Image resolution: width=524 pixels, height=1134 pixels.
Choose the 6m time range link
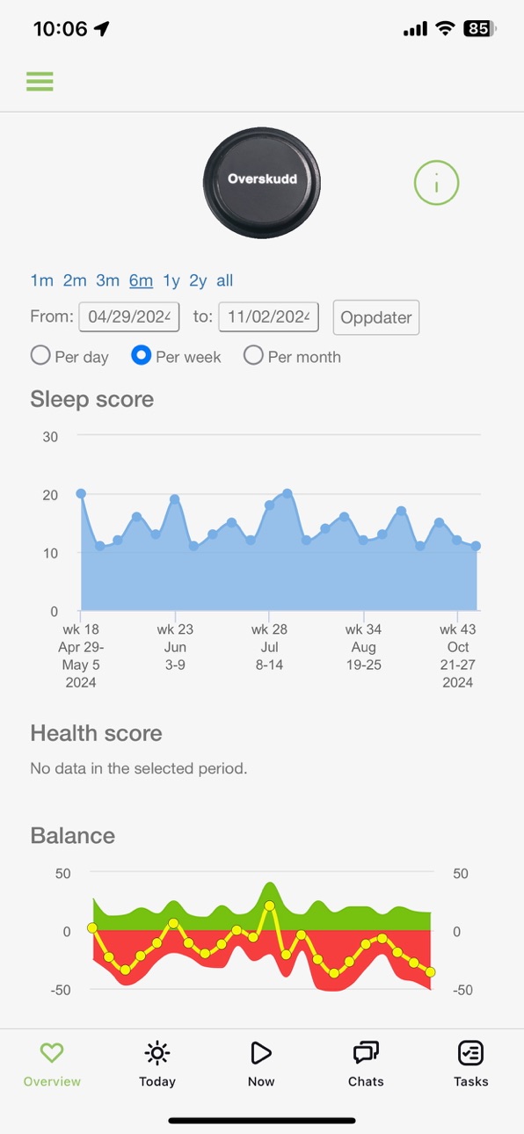coord(141,280)
